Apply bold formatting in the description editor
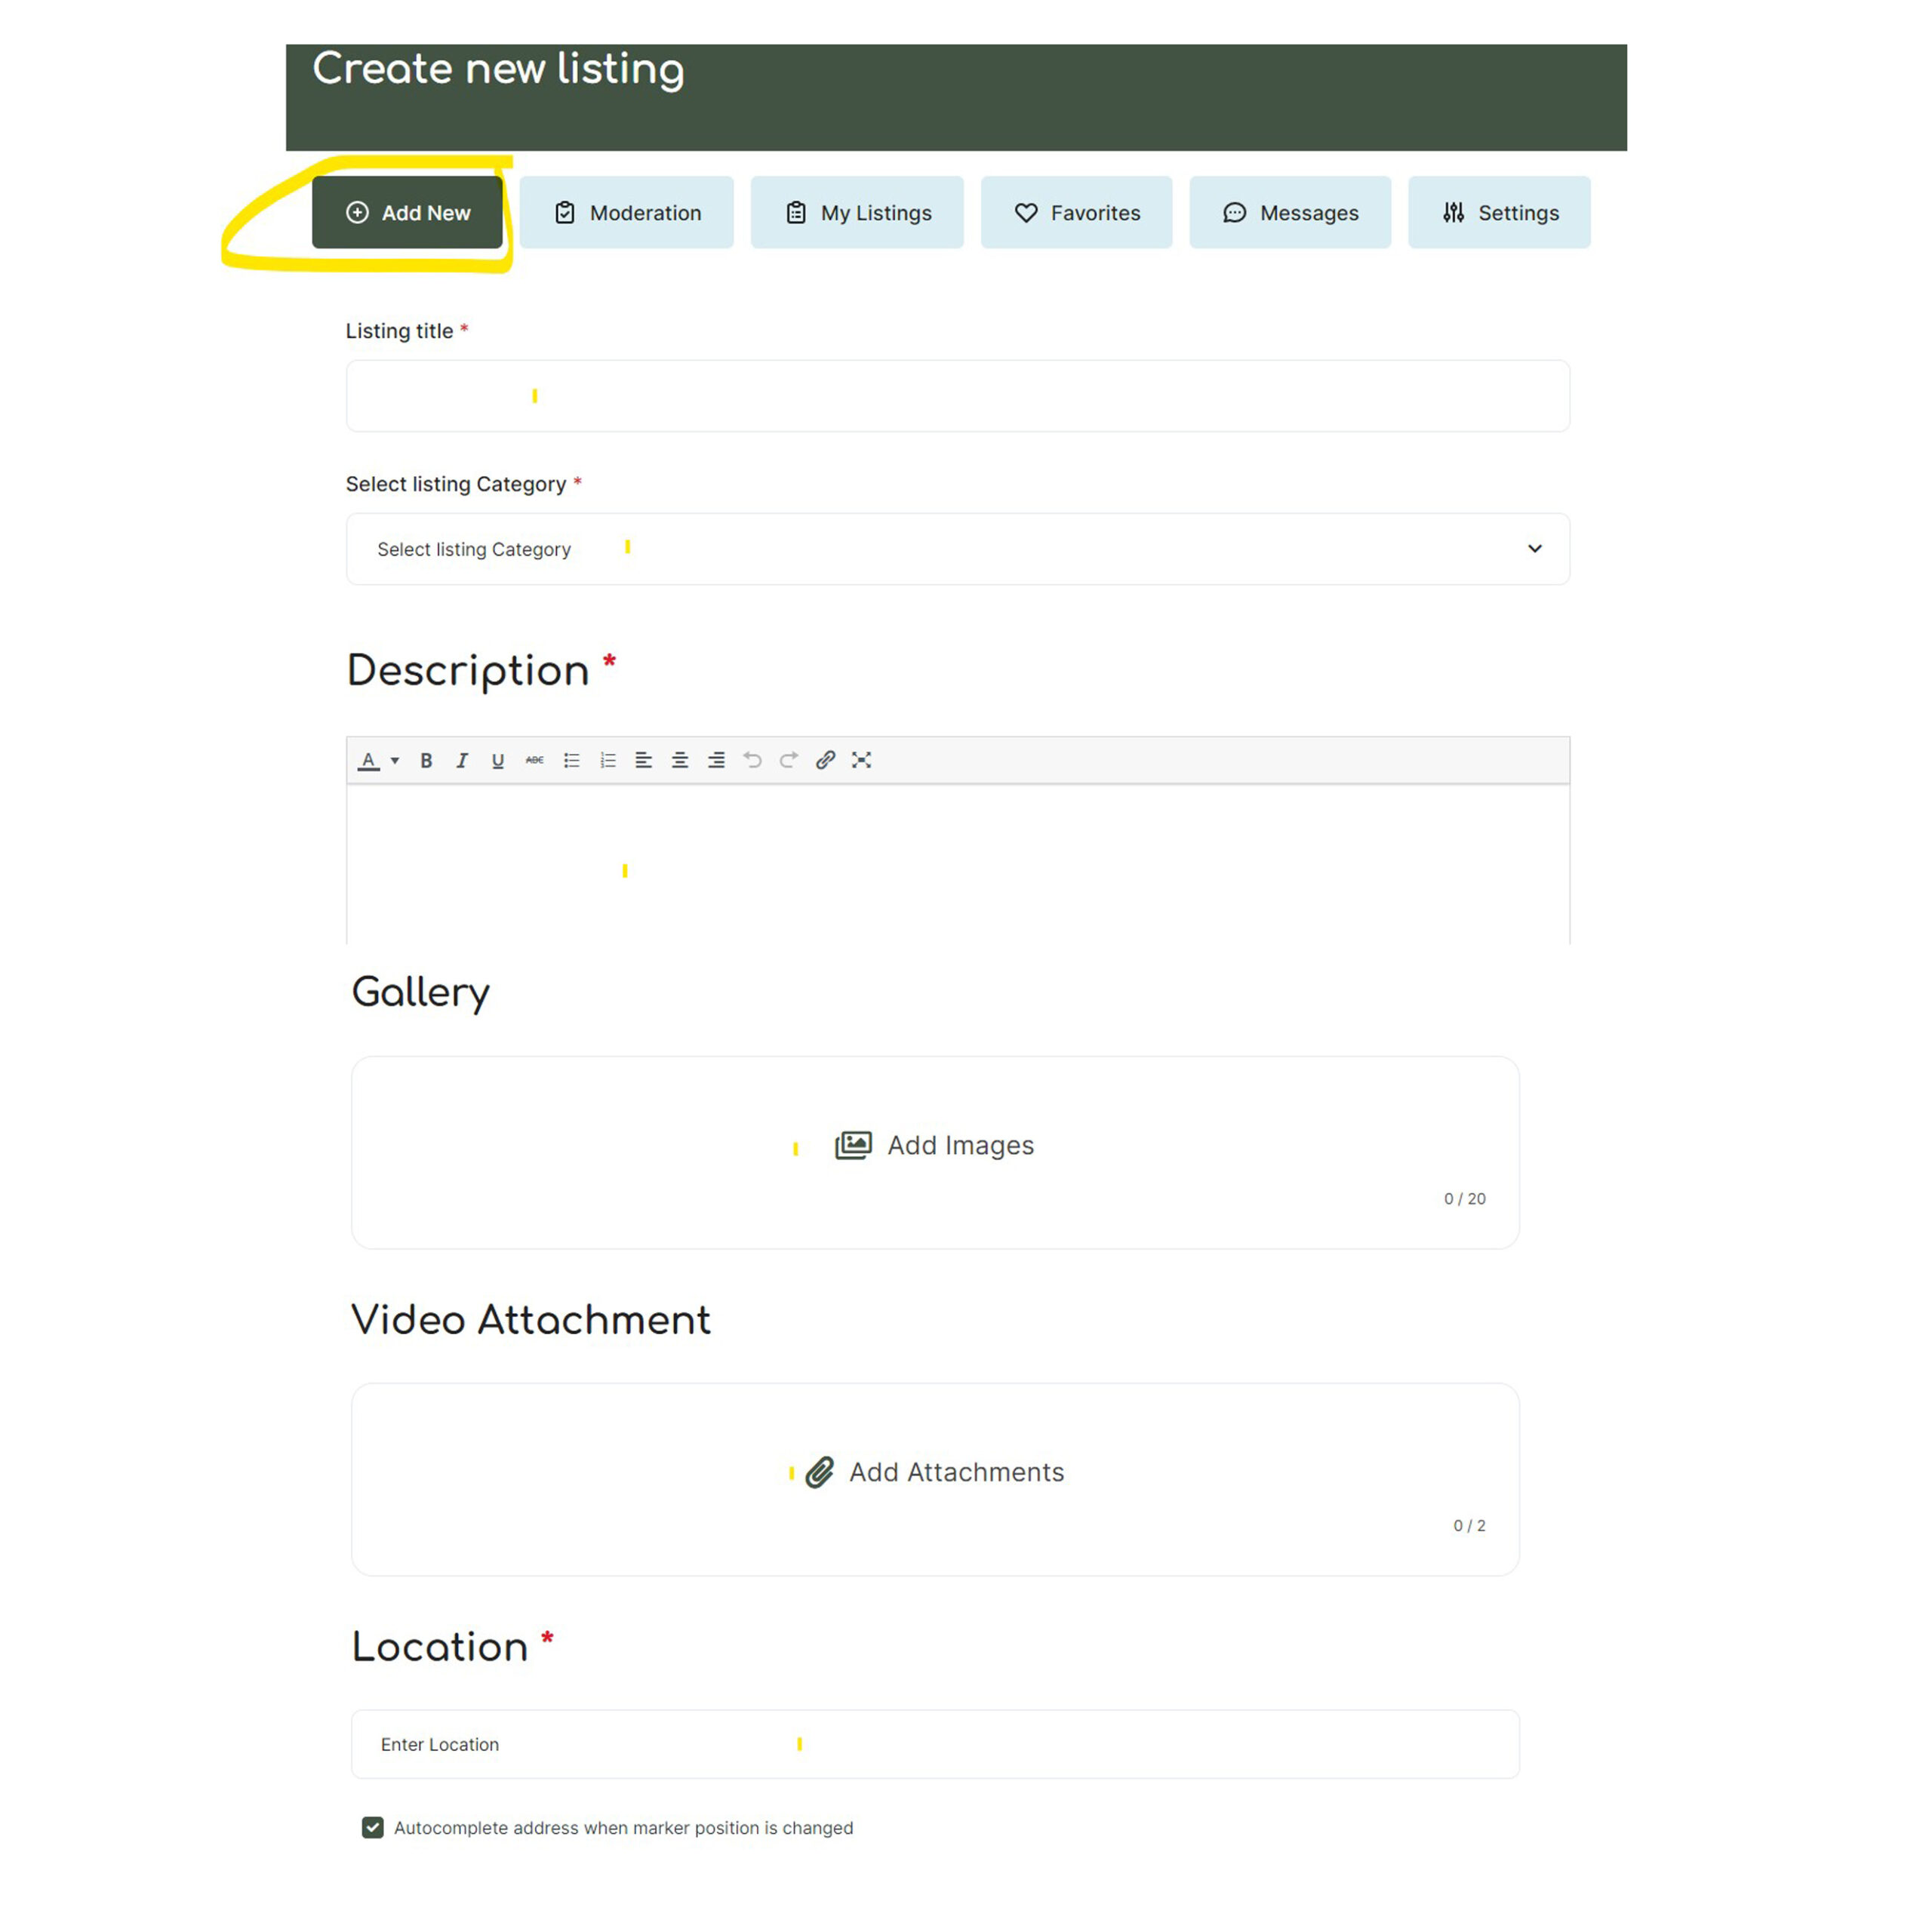The width and height of the screenshot is (1932, 1932). pyautogui.click(x=426, y=761)
